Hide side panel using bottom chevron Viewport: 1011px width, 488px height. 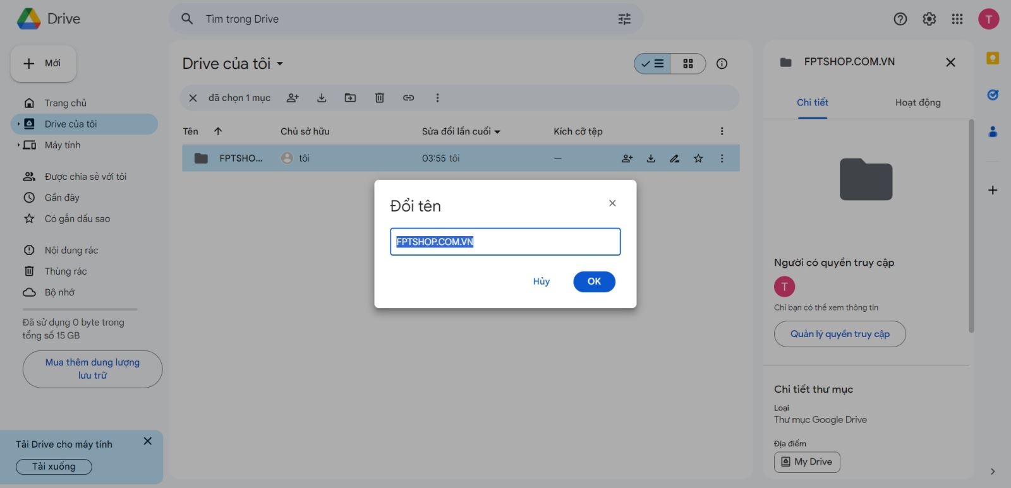click(x=993, y=471)
